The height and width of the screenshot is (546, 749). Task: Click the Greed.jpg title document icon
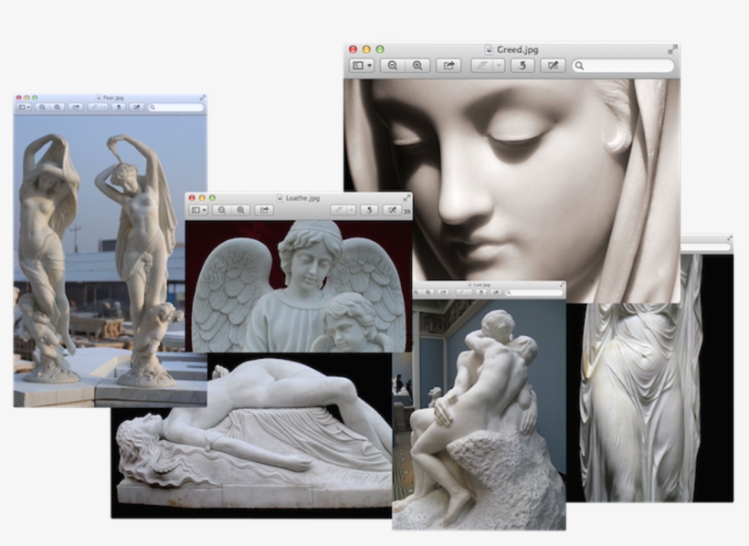tap(489, 49)
